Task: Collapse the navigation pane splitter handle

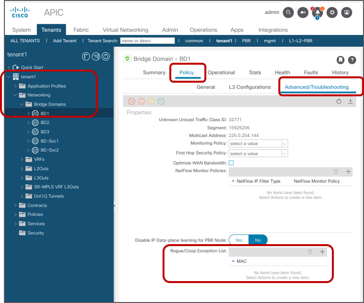Action: [114, 206]
